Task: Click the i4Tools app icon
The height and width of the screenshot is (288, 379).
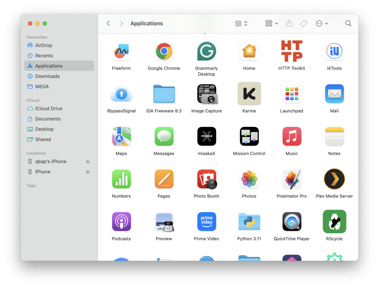Action: click(x=334, y=51)
